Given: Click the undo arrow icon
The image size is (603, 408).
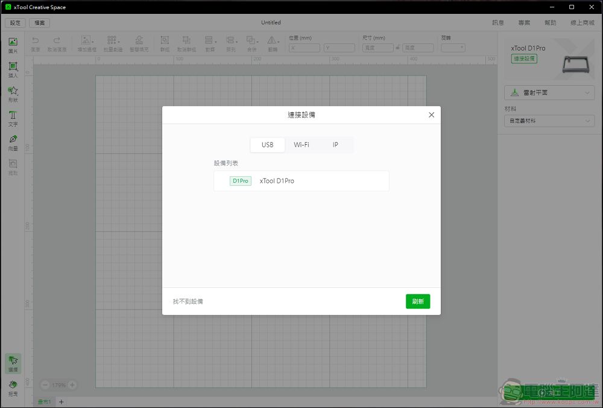Looking at the screenshot, I should (35, 40).
